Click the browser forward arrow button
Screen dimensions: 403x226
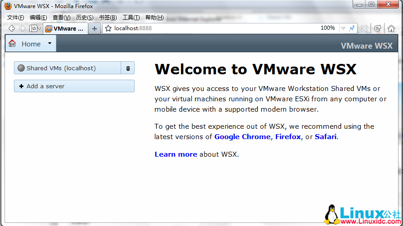point(22,28)
